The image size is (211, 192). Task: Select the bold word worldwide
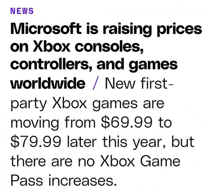point(48,83)
